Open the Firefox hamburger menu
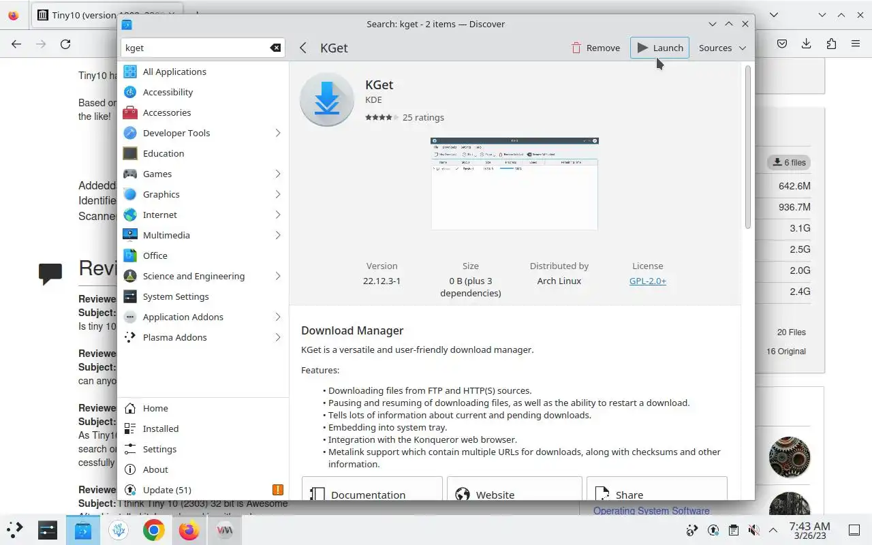 point(855,44)
